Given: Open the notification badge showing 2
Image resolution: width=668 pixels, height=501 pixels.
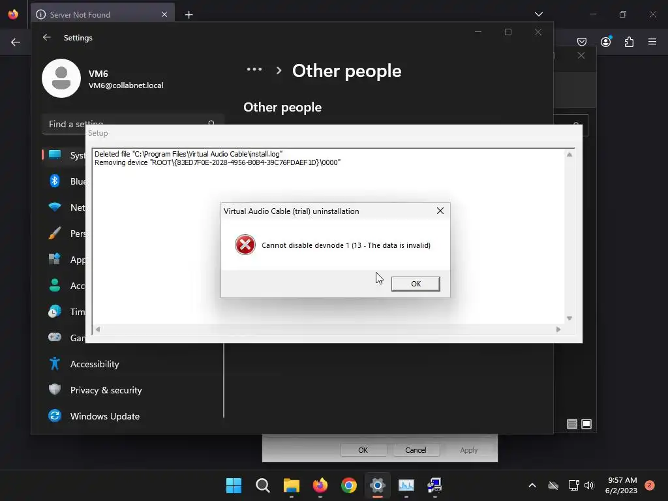Looking at the screenshot, I should point(649,485).
